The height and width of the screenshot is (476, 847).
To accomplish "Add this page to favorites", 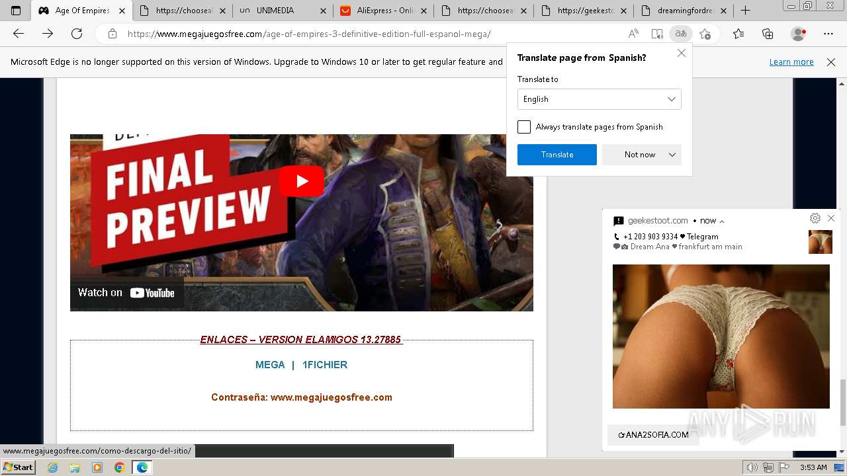I will tap(705, 34).
